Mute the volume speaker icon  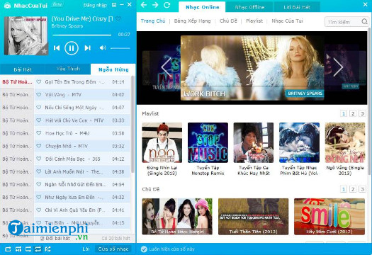click(103, 48)
